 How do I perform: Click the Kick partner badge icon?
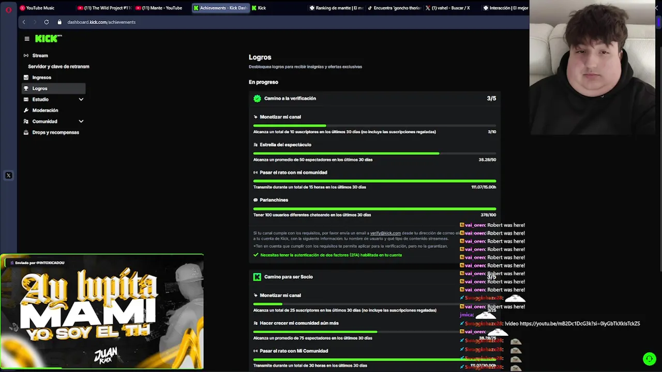click(257, 277)
